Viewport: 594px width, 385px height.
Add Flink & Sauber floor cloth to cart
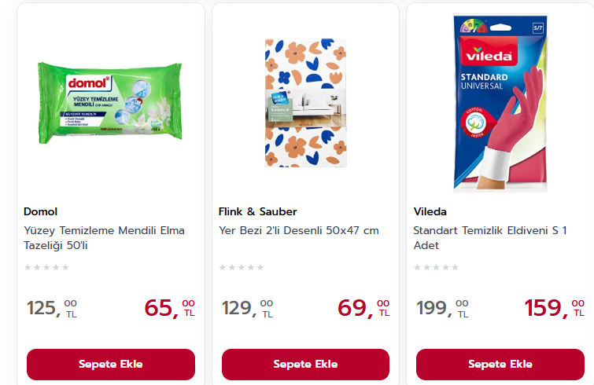point(305,365)
